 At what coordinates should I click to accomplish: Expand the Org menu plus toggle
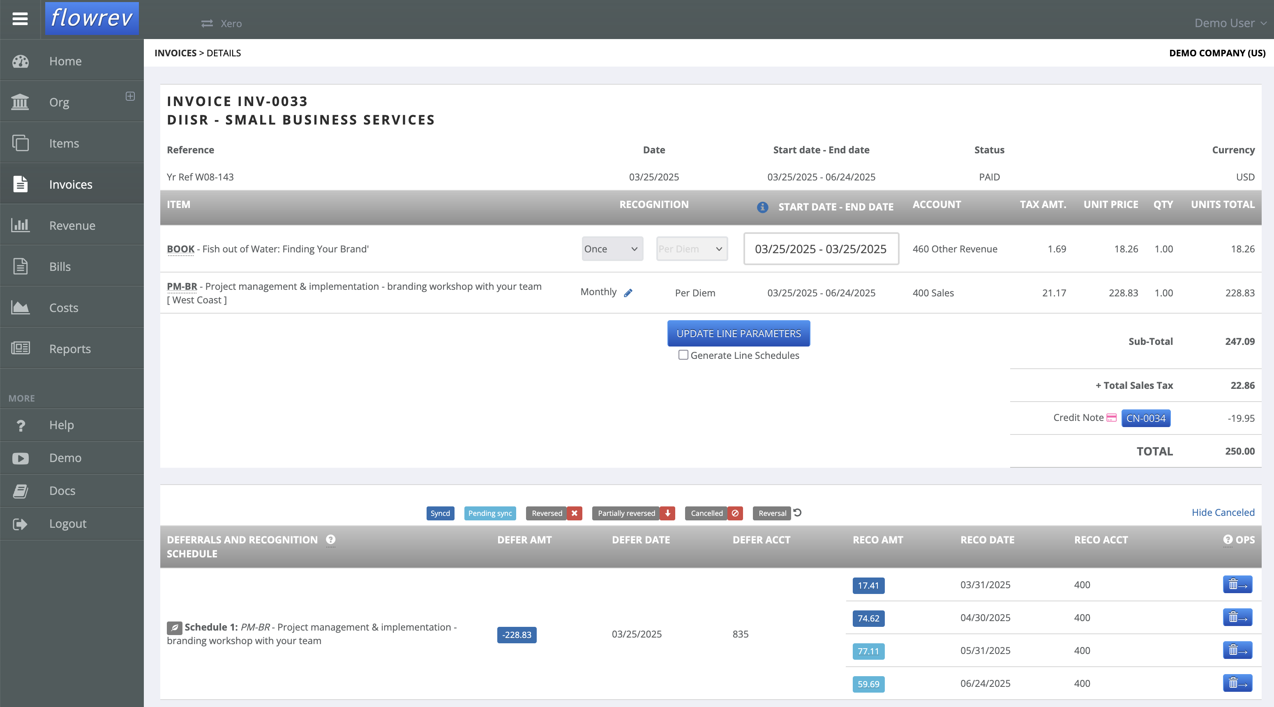130,96
